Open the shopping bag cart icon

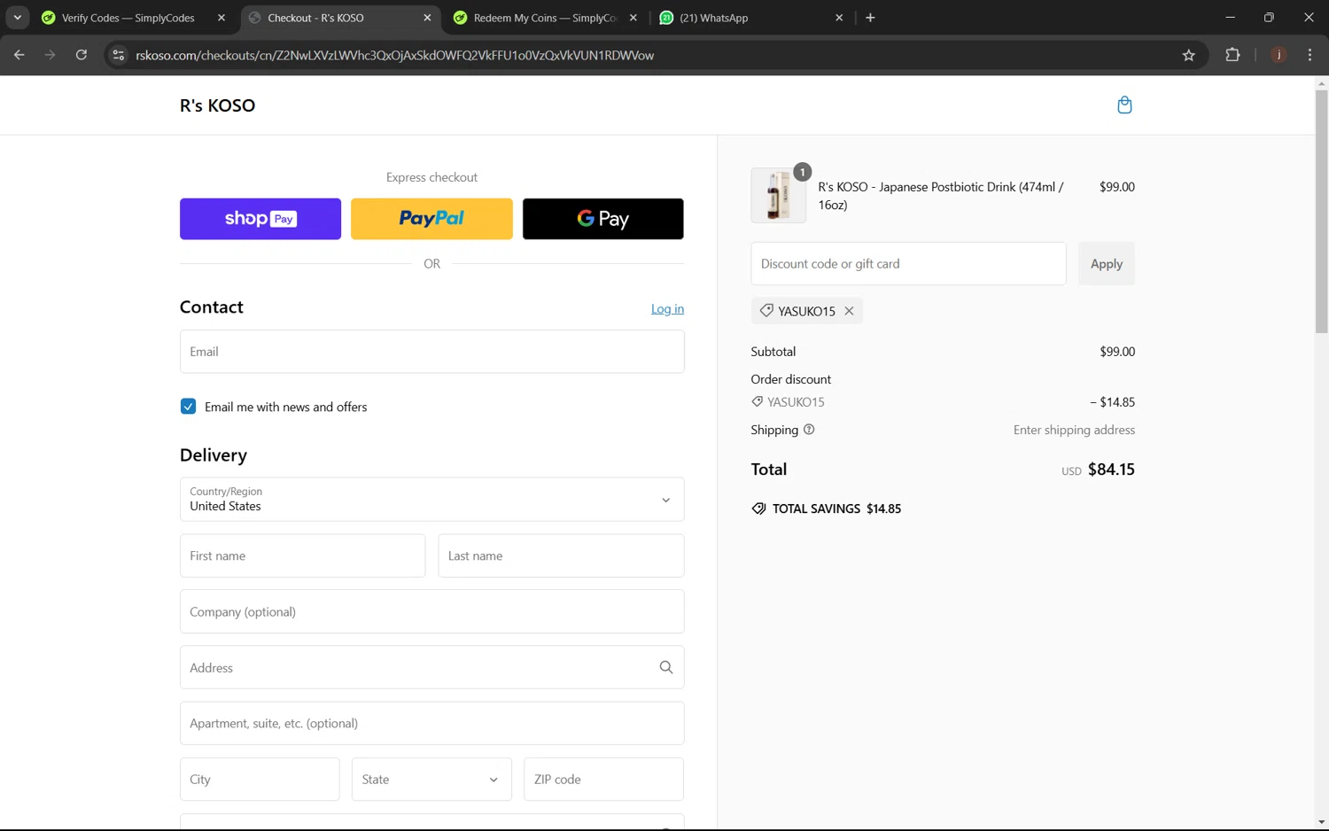(x=1124, y=105)
